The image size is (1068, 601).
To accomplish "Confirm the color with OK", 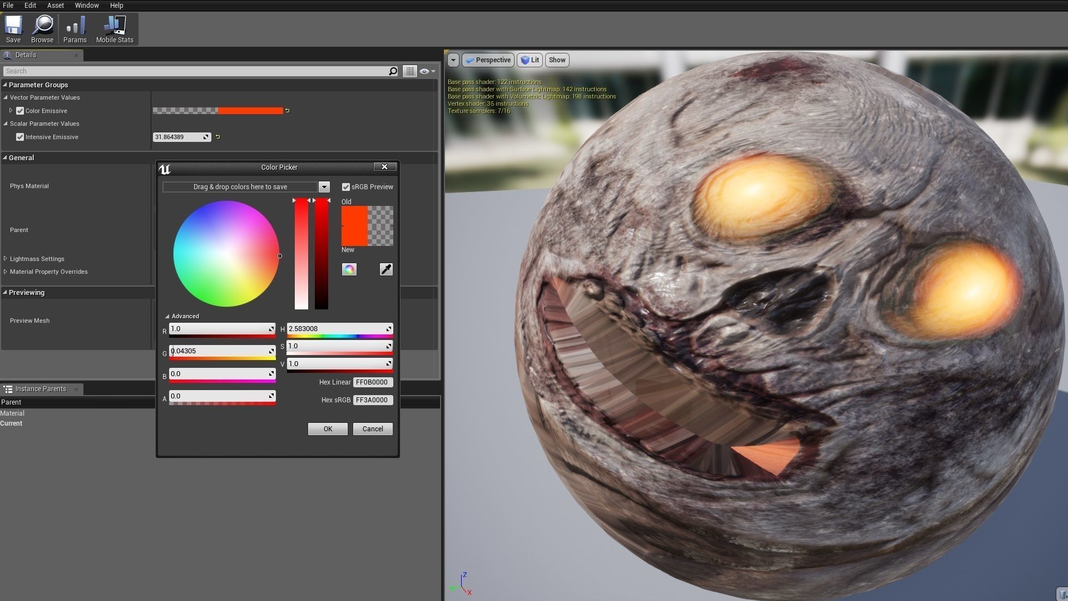I will point(328,429).
